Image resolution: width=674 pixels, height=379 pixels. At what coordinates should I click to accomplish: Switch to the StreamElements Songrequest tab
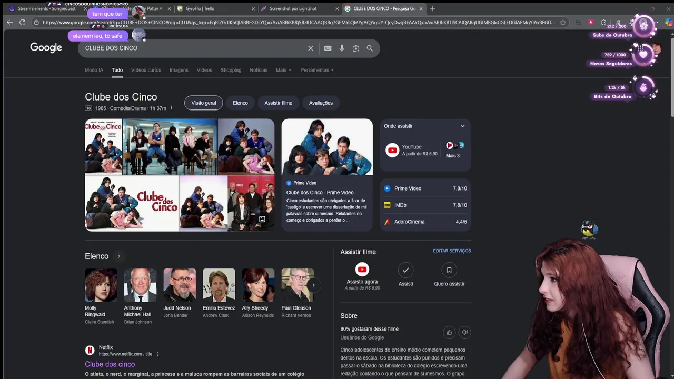click(46, 9)
